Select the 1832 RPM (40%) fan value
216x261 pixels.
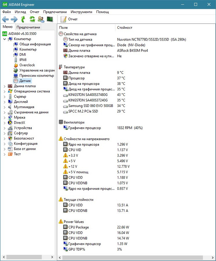130,128
